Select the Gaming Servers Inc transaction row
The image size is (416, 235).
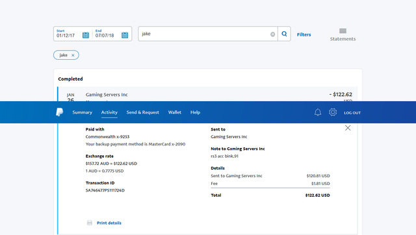pyautogui.click(x=208, y=94)
